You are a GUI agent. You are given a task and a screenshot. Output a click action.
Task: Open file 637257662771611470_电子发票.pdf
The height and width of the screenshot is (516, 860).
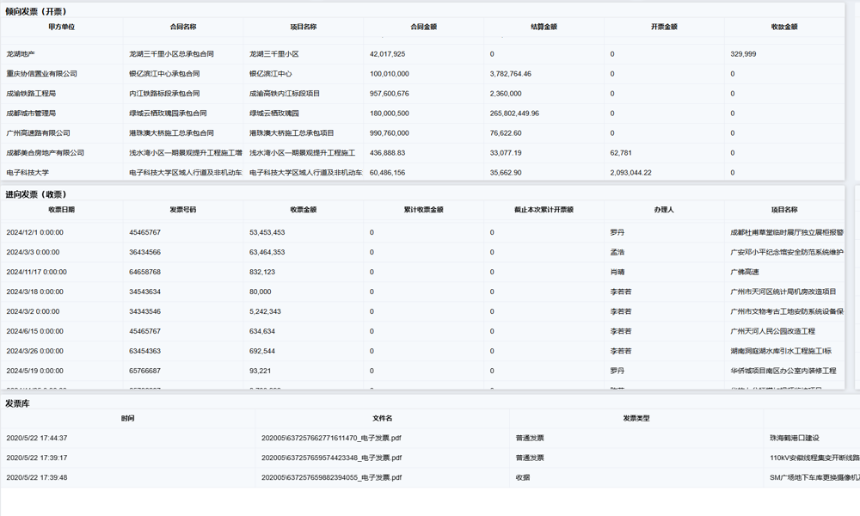331,438
